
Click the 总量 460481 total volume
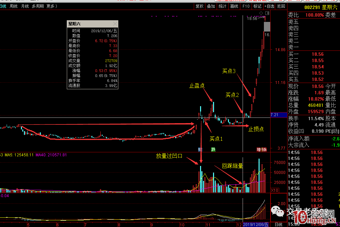coord(315,105)
